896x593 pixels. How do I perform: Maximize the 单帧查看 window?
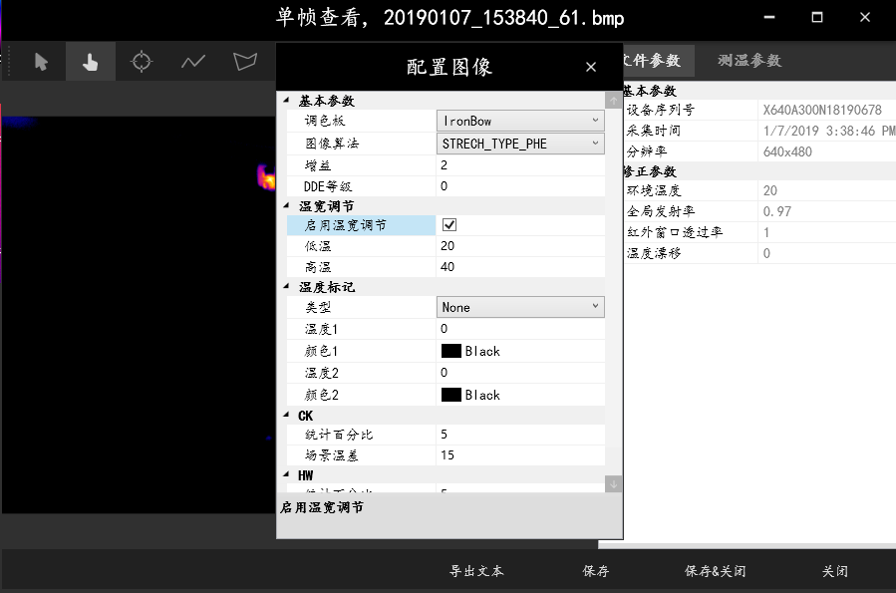tap(817, 18)
